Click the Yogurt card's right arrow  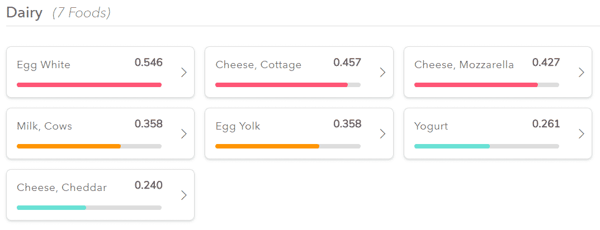click(582, 134)
